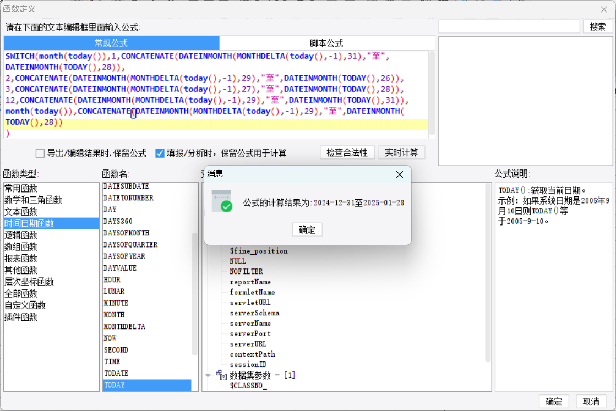Click the green checkmark message icon
Image resolution: width=616 pixels, height=411 pixels.
(x=222, y=201)
